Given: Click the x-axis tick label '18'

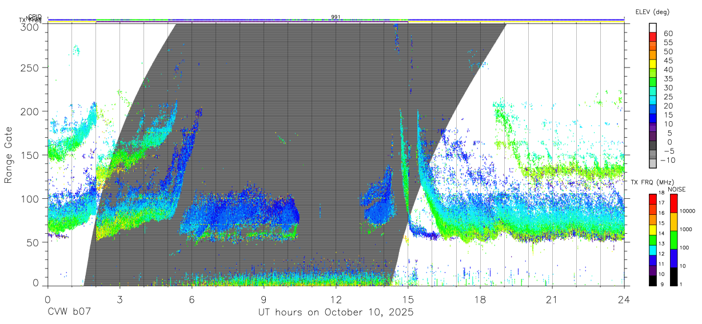Looking at the screenshot, I should 480,299.
